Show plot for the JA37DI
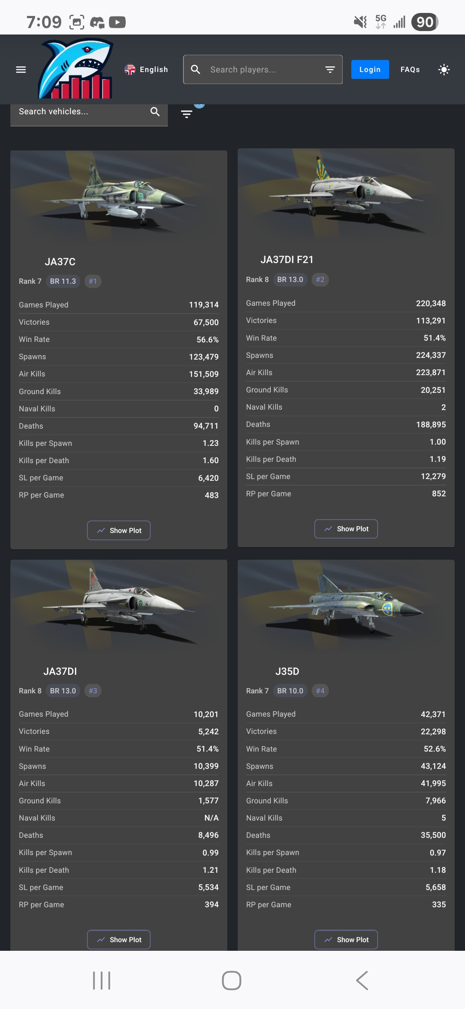Viewport: 465px width, 1009px height. point(119,940)
